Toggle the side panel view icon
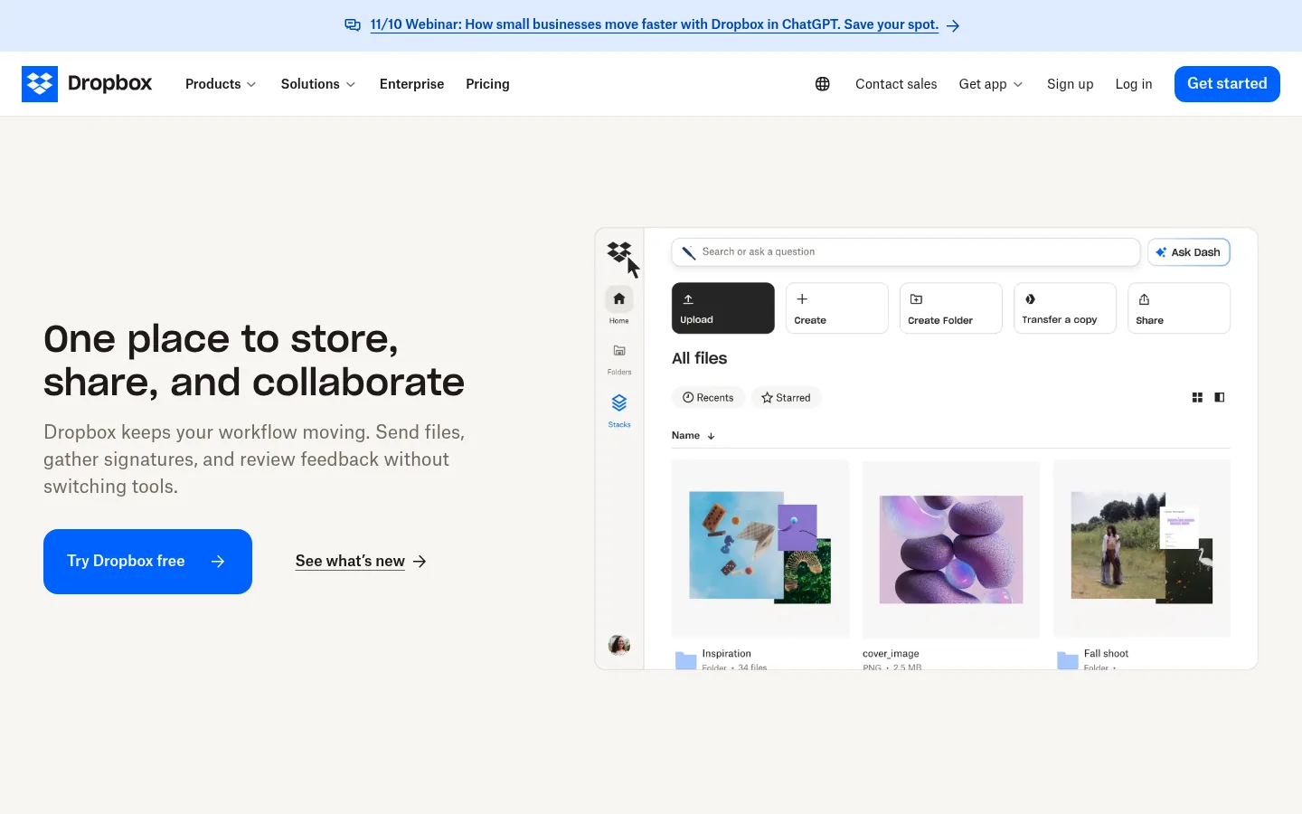Screen dimensions: 1302x814 (x=1220, y=398)
